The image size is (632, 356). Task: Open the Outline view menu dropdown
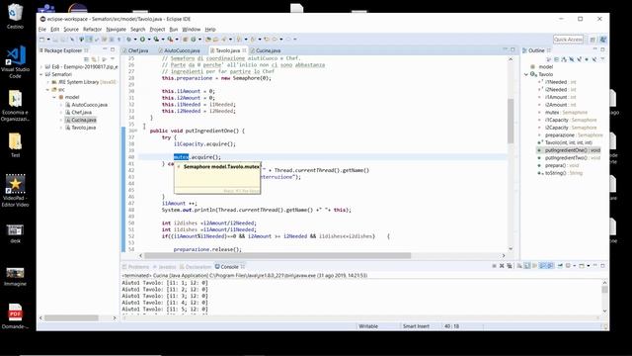click(x=602, y=59)
